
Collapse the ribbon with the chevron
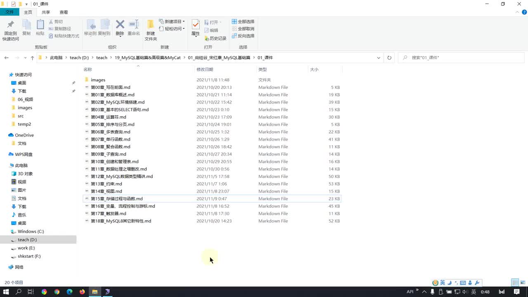(x=518, y=12)
